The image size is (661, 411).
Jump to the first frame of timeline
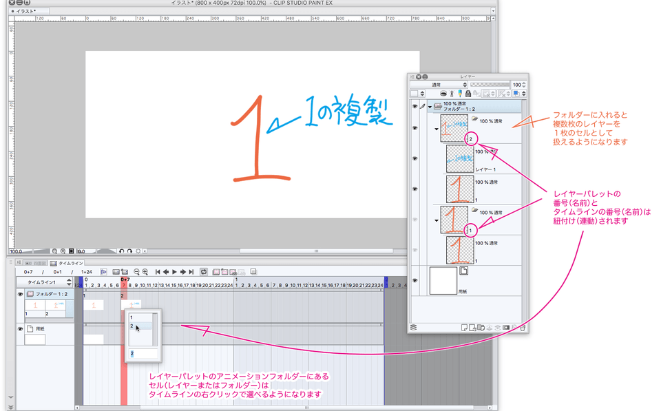pyautogui.click(x=158, y=272)
